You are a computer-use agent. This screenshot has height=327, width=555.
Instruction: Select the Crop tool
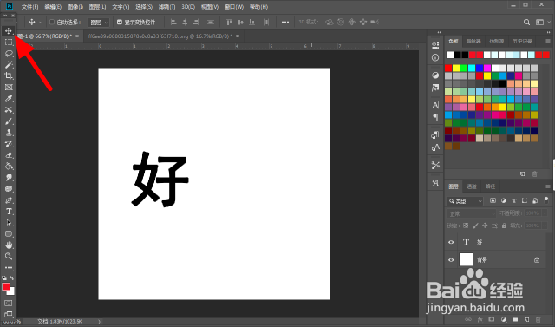[9, 75]
